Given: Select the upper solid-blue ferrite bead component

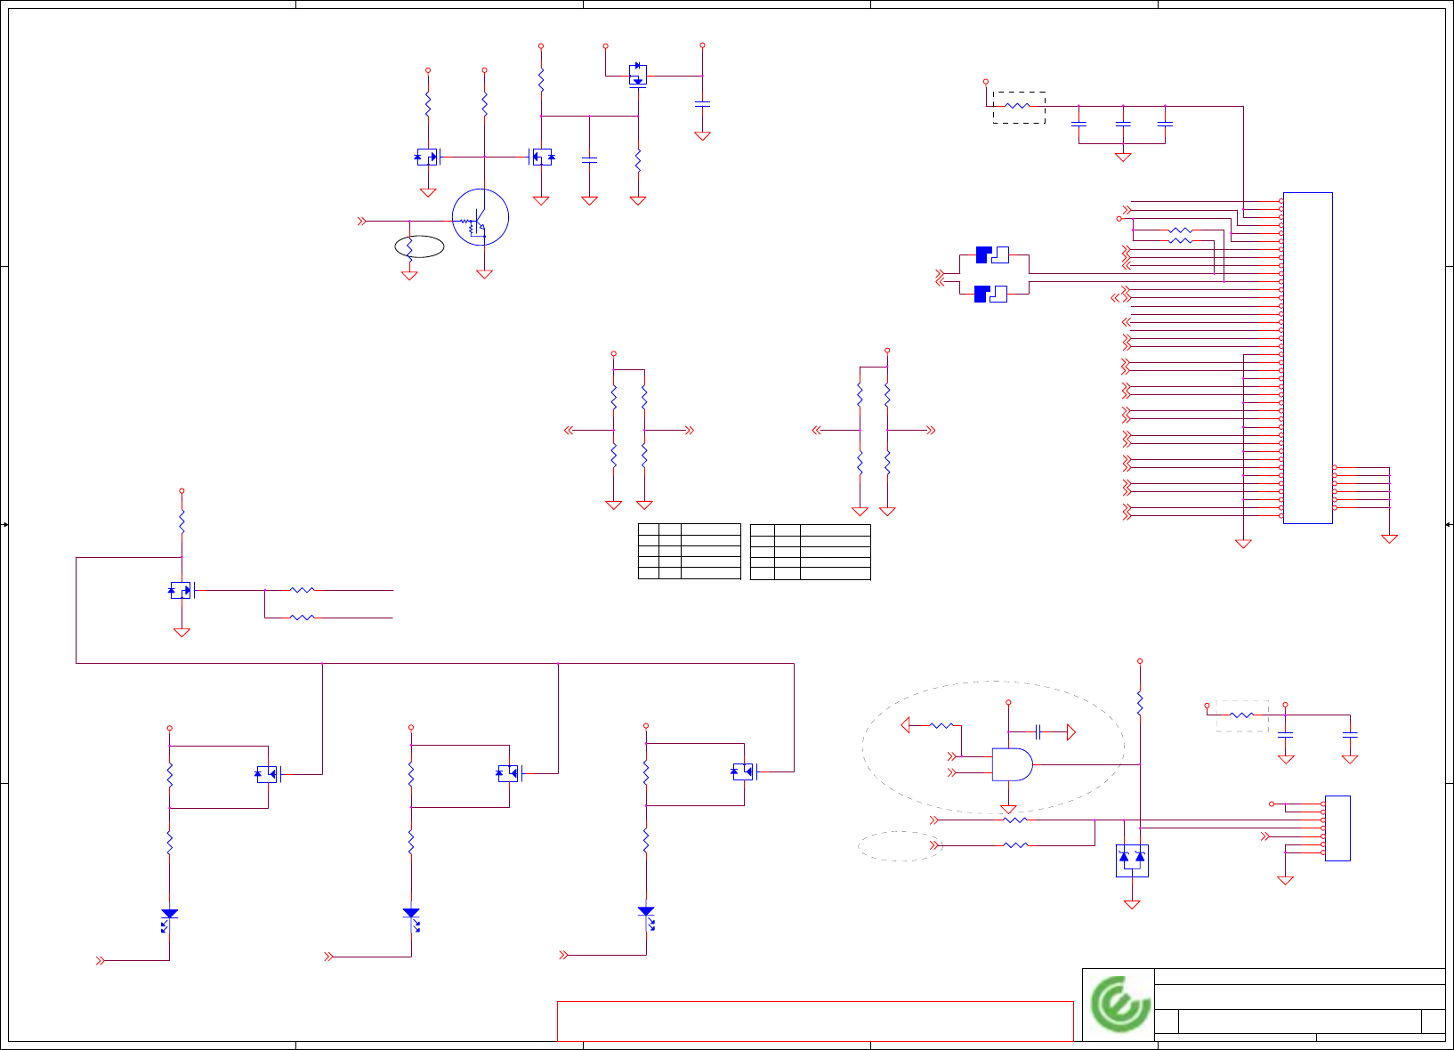Looking at the screenshot, I should pyautogui.click(x=992, y=254).
